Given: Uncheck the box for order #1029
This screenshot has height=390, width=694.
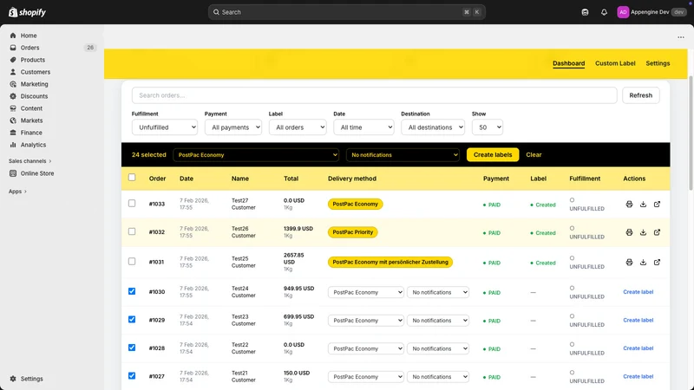Looking at the screenshot, I should point(132,319).
